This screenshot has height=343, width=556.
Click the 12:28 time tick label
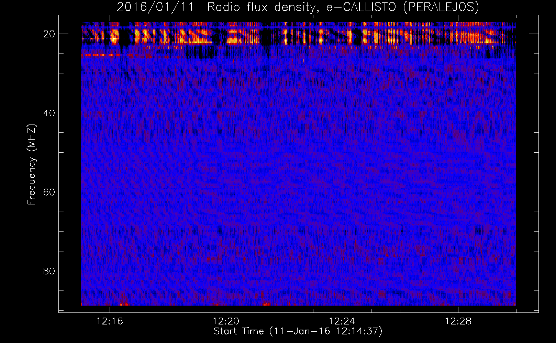coord(458,321)
